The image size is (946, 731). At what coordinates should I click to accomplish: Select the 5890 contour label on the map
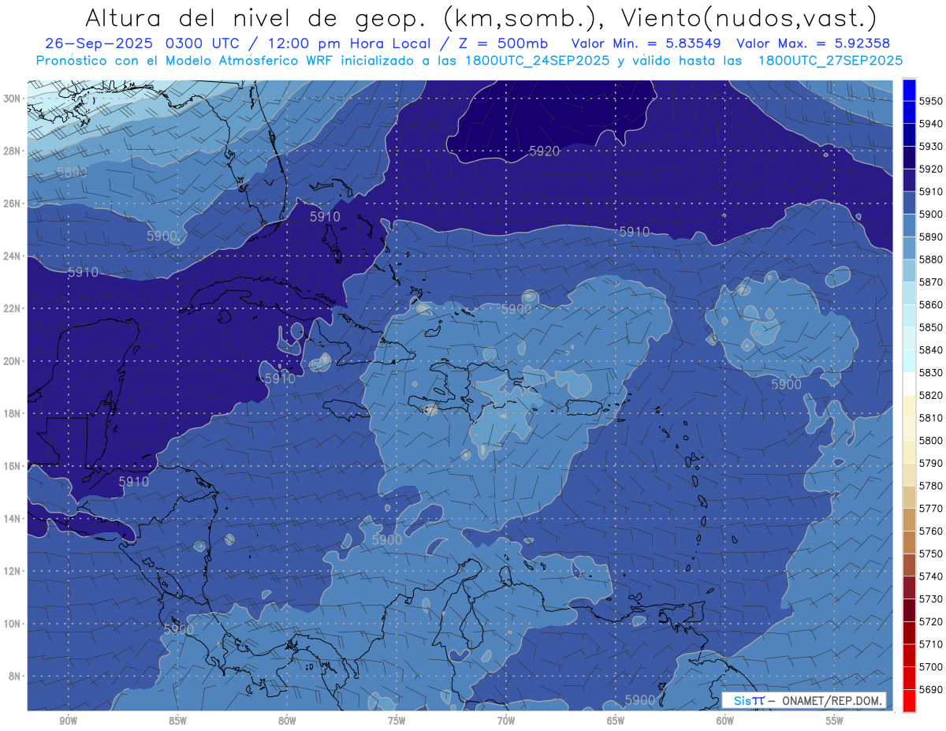72,172
